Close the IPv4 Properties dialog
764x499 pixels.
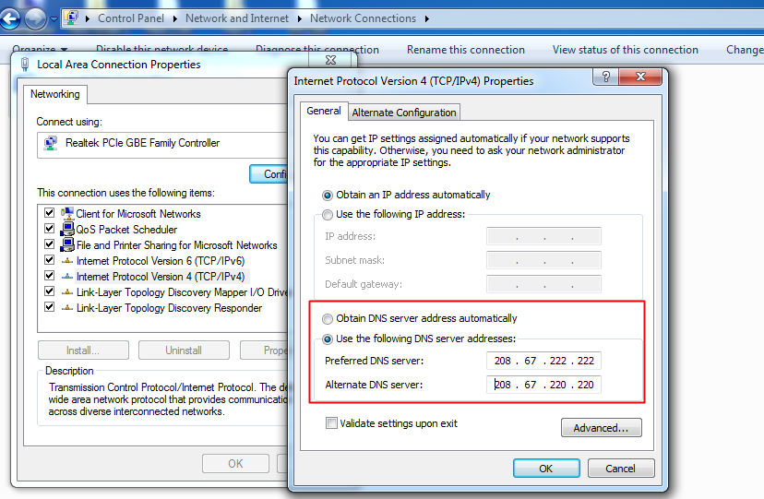637,77
